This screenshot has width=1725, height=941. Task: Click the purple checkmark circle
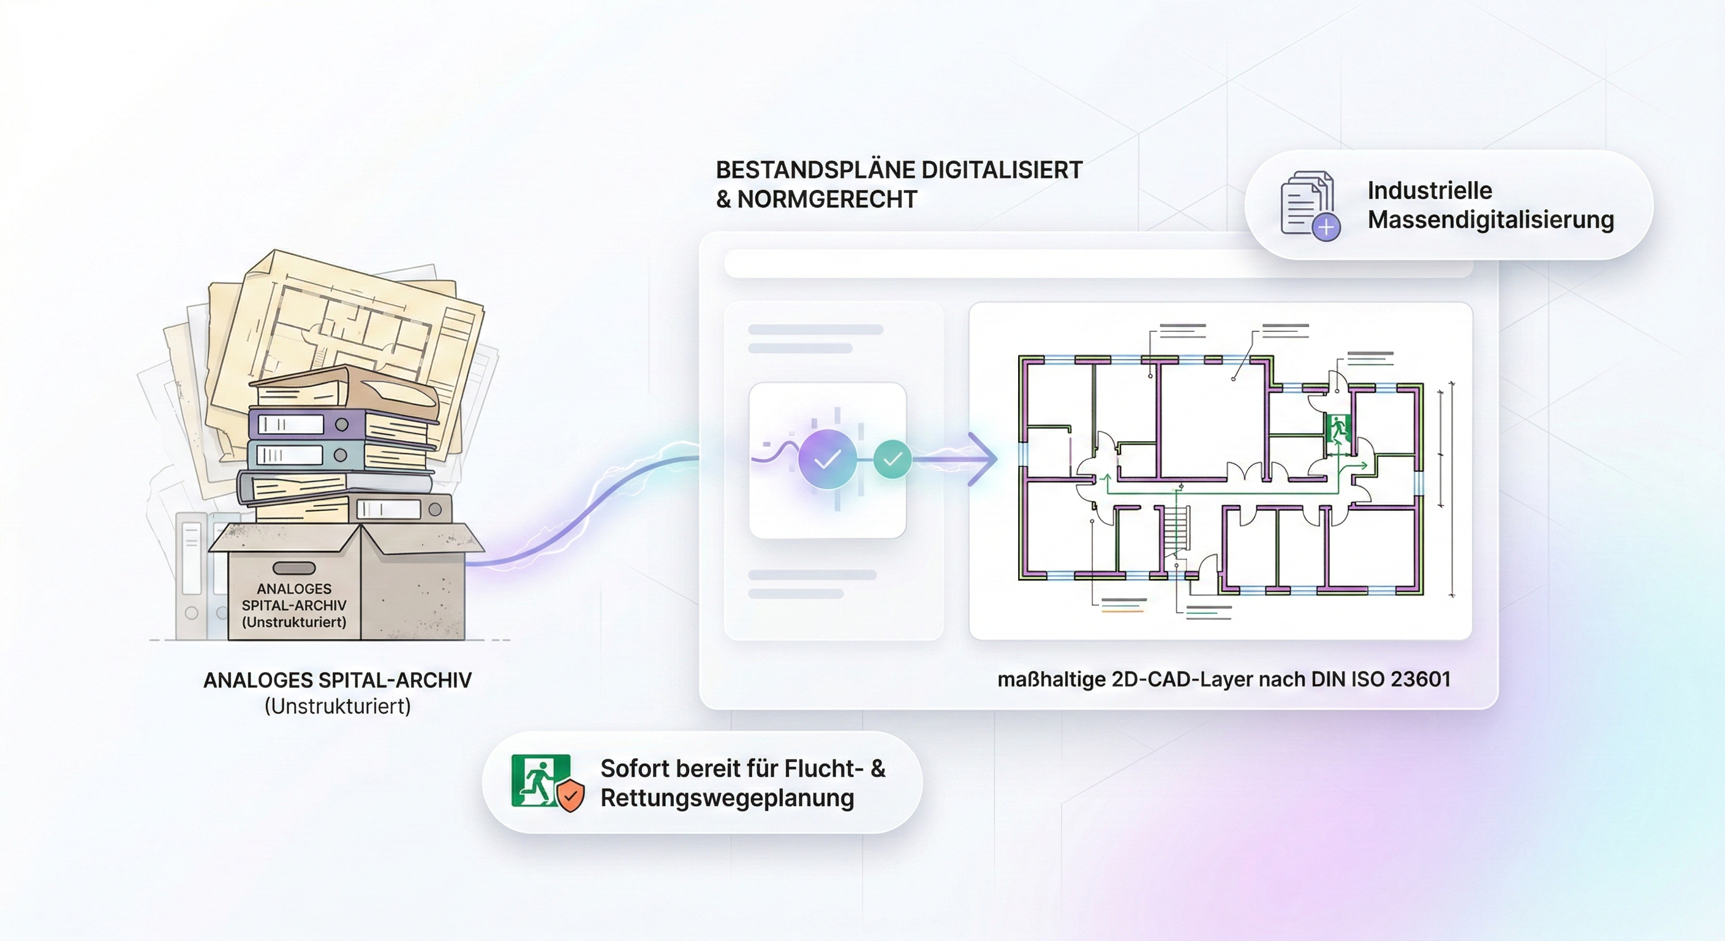[x=828, y=459]
